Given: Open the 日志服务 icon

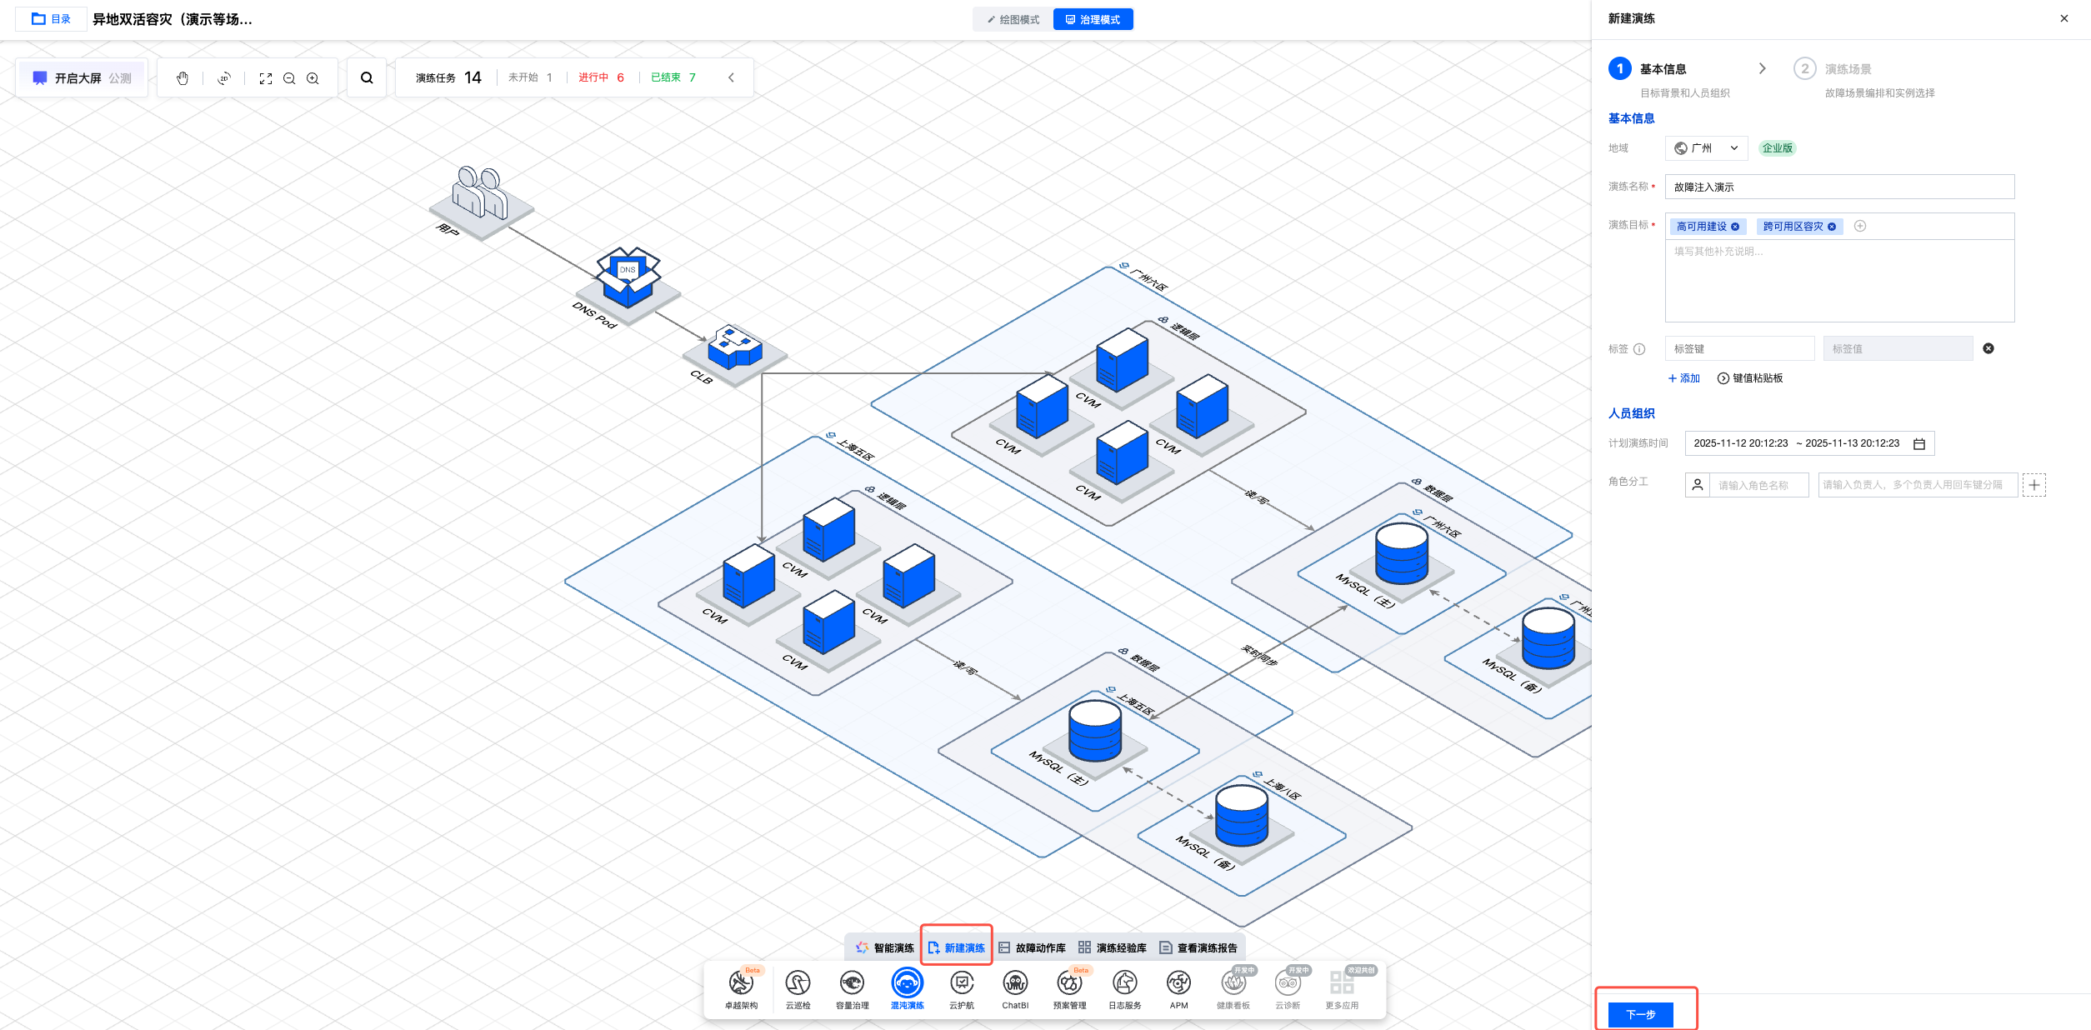Looking at the screenshot, I should click(x=1124, y=984).
